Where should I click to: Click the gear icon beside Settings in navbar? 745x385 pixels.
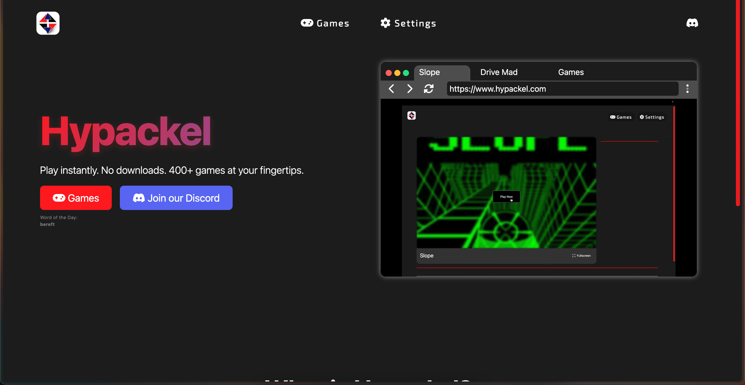[385, 23]
